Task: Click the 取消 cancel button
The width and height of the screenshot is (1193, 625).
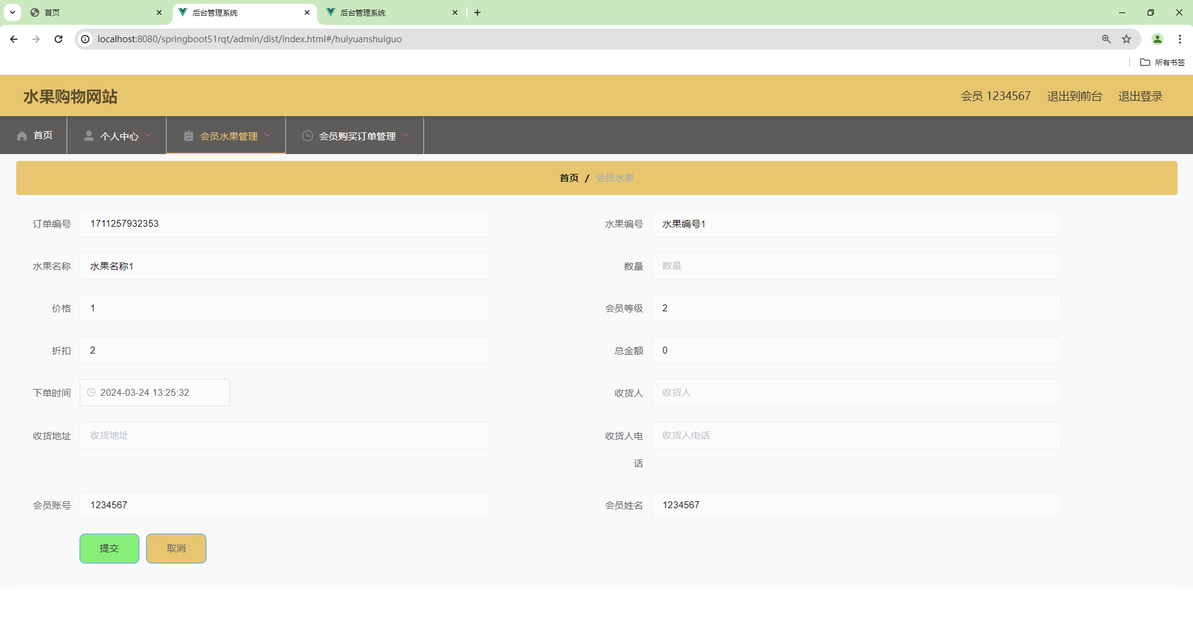Action: click(x=175, y=548)
